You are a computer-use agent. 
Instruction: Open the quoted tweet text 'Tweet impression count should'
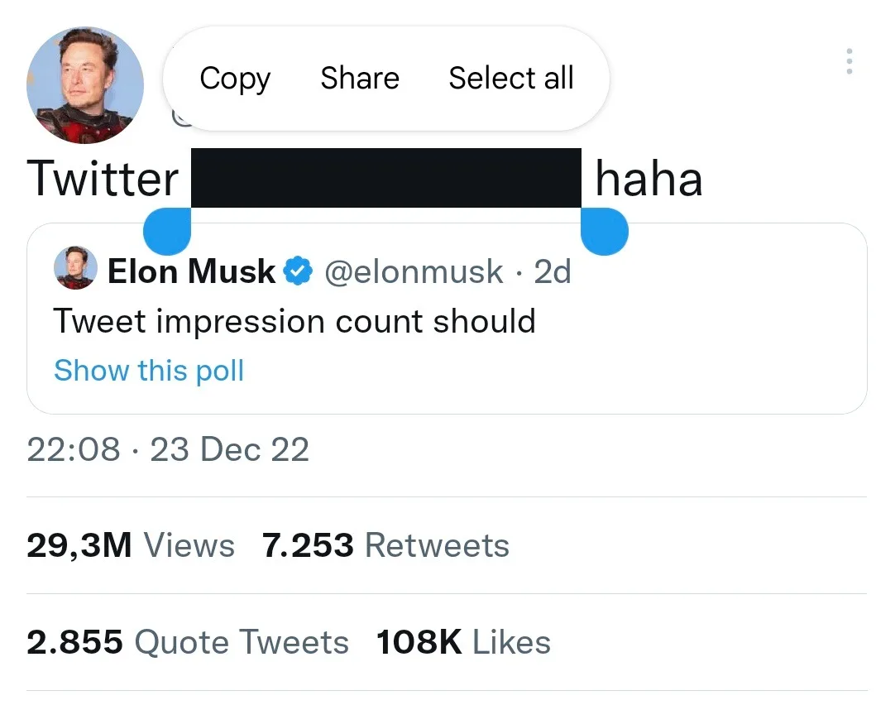294,321
